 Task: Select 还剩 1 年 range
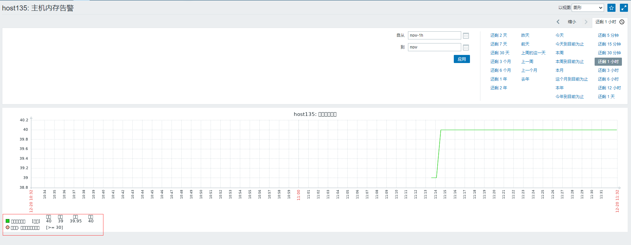(x=499, y=79)
